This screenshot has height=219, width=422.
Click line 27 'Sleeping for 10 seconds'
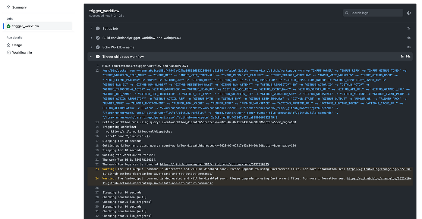tap(122, 193)
